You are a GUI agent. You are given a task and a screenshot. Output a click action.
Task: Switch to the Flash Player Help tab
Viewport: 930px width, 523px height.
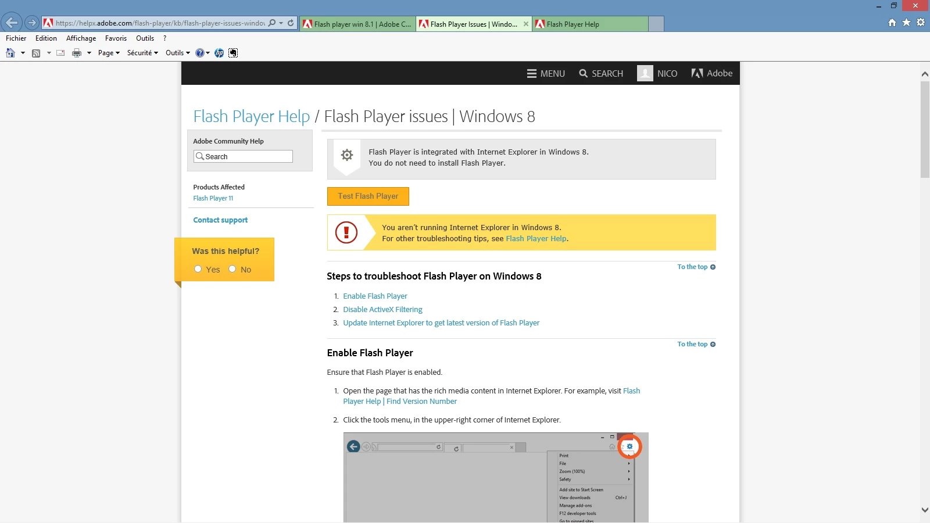[590, 24]
